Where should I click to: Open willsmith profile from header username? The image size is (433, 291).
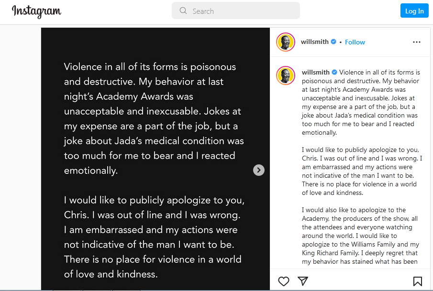[x=314, y=42]
